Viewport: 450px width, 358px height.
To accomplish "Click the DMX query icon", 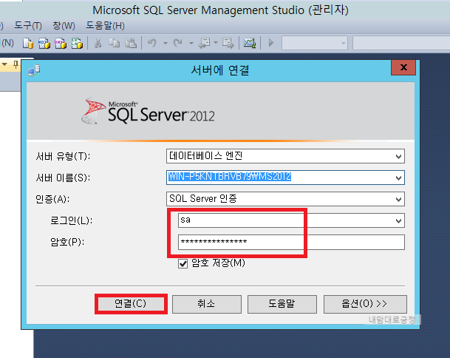I will click(61, 44).
